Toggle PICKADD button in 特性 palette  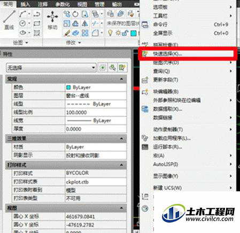click(103, 67)
